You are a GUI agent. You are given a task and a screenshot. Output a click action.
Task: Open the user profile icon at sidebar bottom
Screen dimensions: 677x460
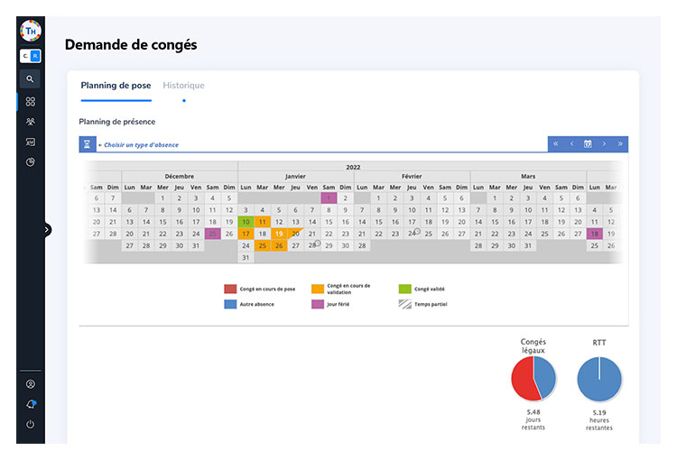pos(30,383)
